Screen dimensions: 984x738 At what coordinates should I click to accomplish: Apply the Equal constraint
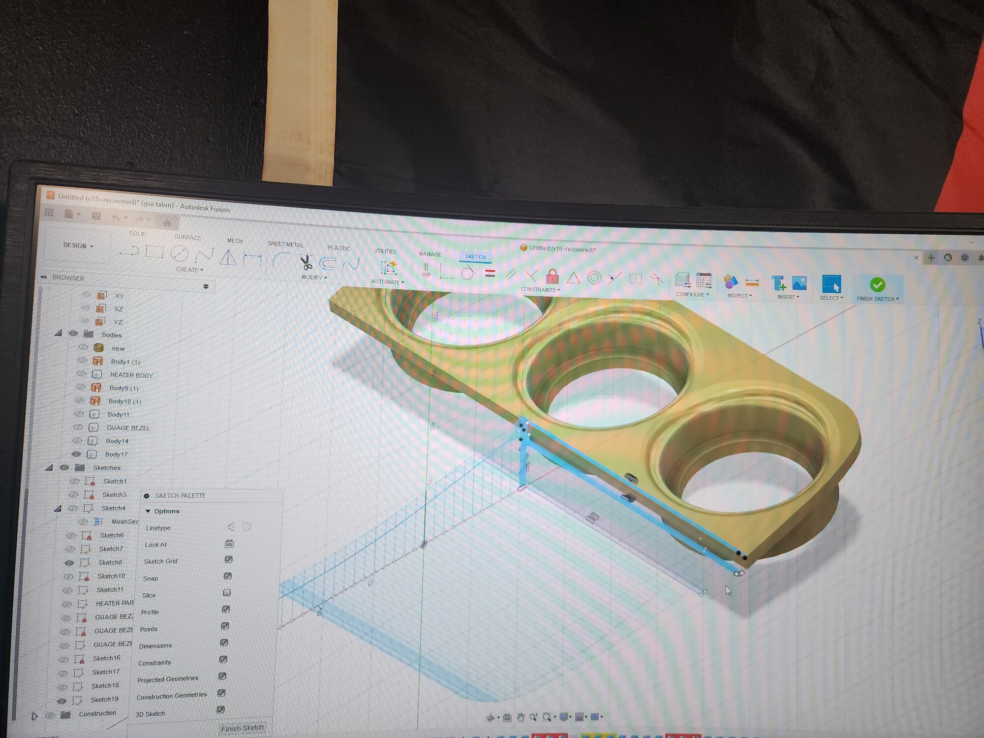pyautogui.click(x=490, y=273)
